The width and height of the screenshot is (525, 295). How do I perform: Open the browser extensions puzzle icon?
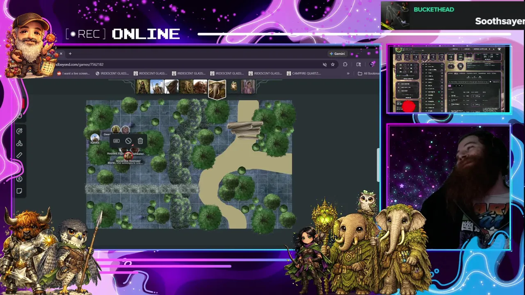345,64
